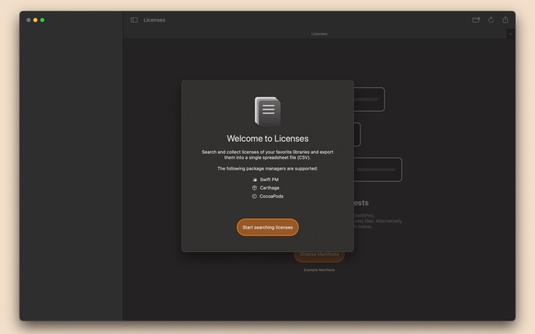Open the share icon in the toolbar
The height and width of the screenshot is (334, 535).
(x=506, y=20)
